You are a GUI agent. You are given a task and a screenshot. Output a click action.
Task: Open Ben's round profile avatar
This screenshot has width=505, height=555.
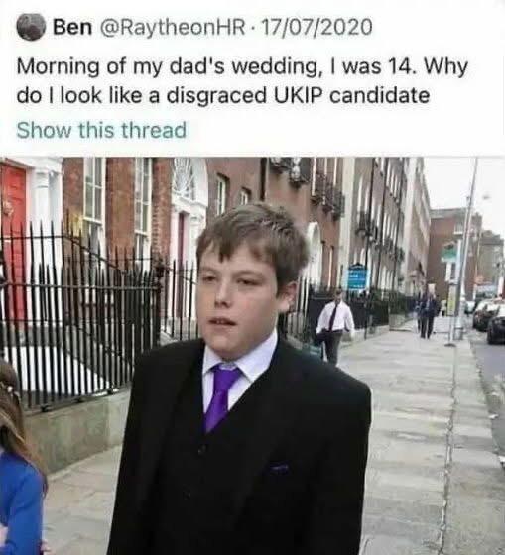point(31,26)
